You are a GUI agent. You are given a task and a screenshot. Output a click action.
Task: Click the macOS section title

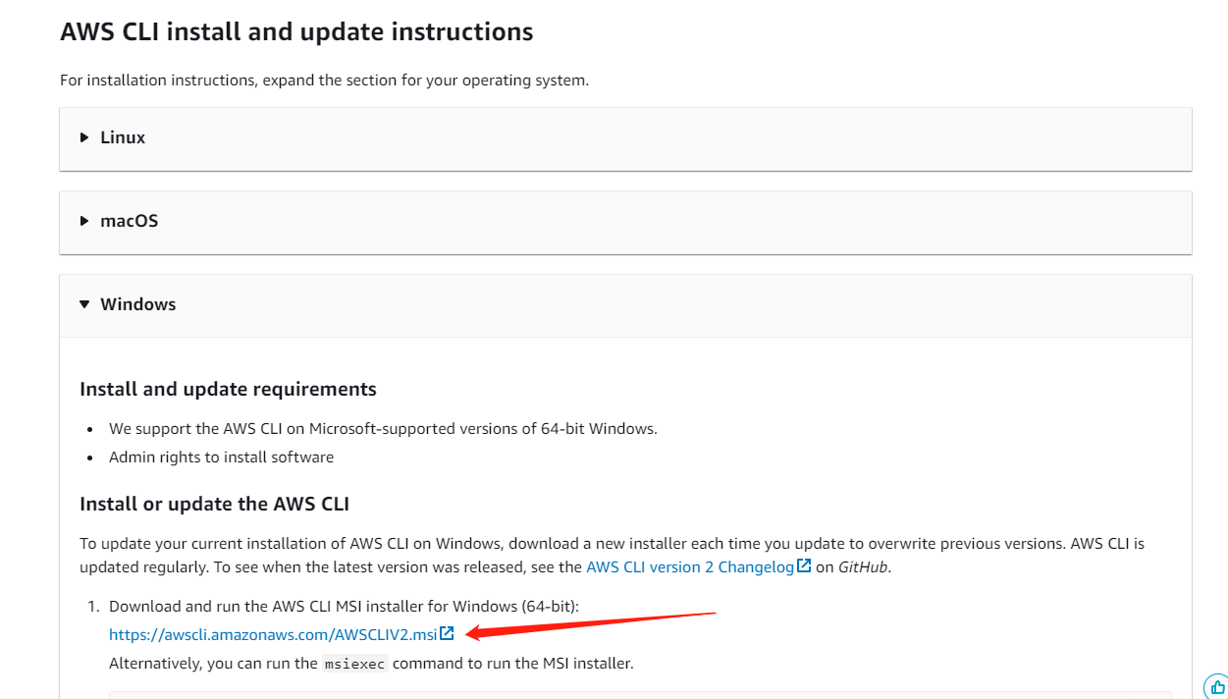pyautogui.click(x=129, y=221)
